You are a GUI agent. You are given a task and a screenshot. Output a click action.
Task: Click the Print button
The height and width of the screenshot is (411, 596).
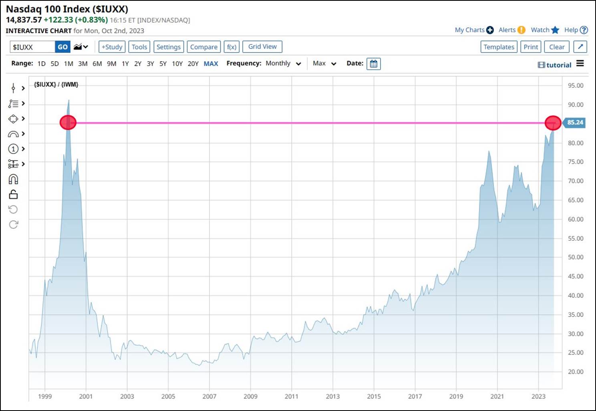tap(531, 47)
